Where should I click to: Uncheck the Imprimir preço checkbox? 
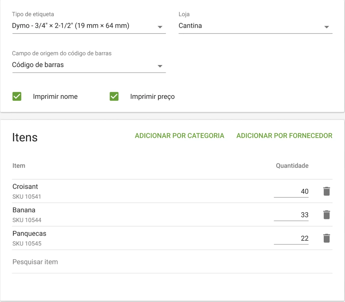114,96
